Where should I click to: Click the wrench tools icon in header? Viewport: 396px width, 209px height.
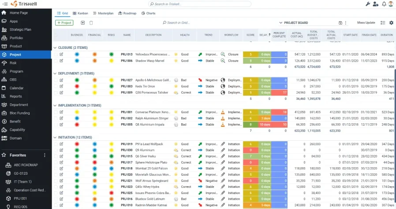(x=368, y=4)
